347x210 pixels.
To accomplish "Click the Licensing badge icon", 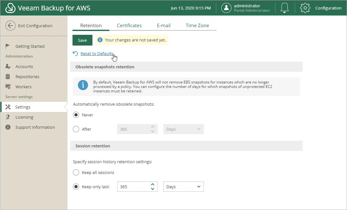I will (8, 117).
